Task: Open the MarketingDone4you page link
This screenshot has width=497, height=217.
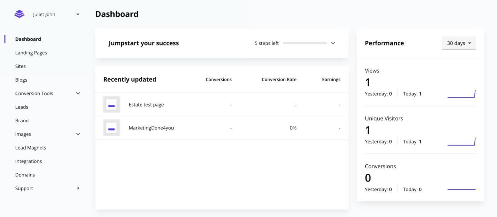Action: [151, 128]
